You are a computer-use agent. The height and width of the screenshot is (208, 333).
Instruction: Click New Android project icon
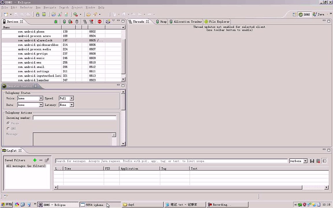[54, 14]
